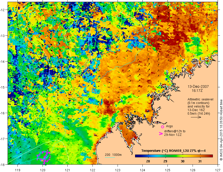The image size is (223, 172).
Task: Click the 'Argo' legend label
Action: 169,126
